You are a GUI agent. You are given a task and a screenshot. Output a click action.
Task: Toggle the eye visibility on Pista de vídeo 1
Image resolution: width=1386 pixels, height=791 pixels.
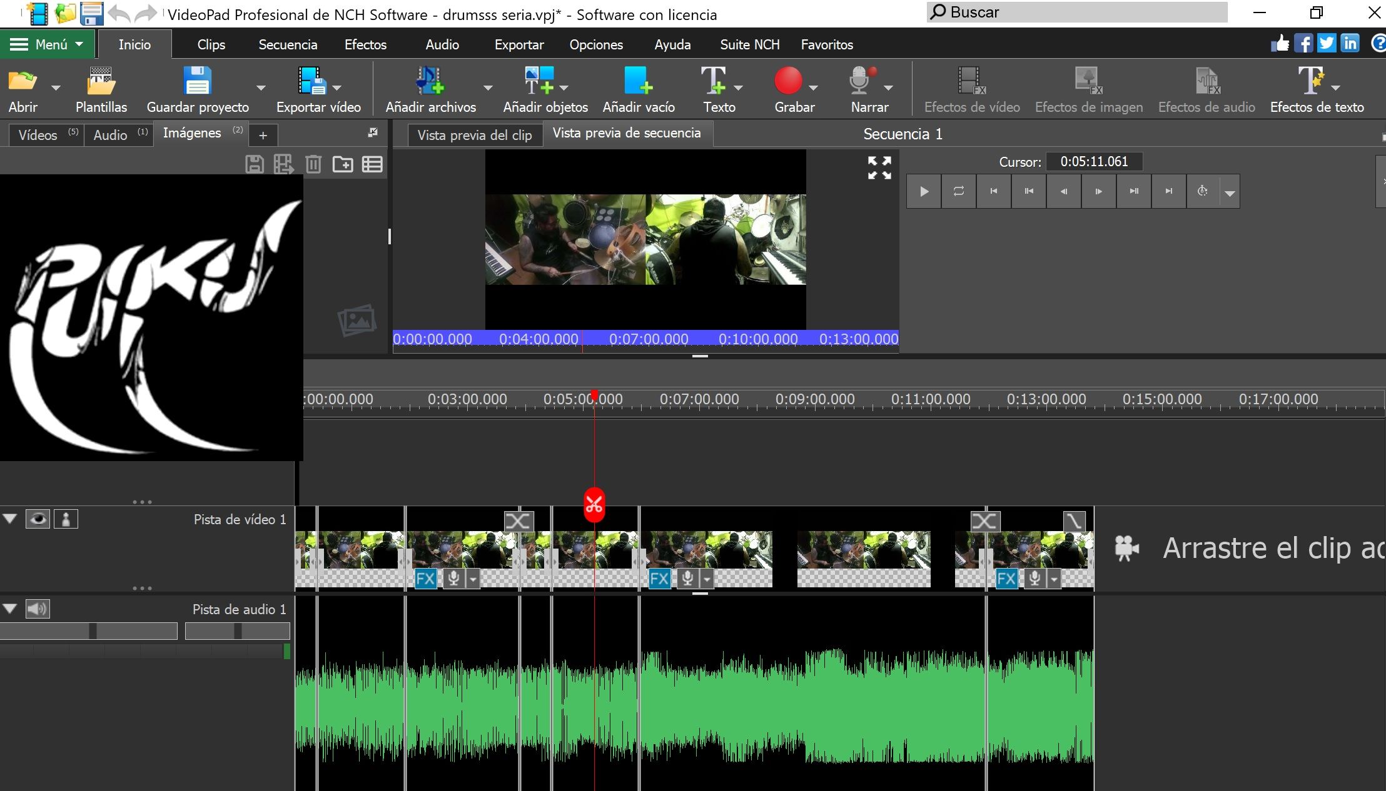[x=38, y=519]
